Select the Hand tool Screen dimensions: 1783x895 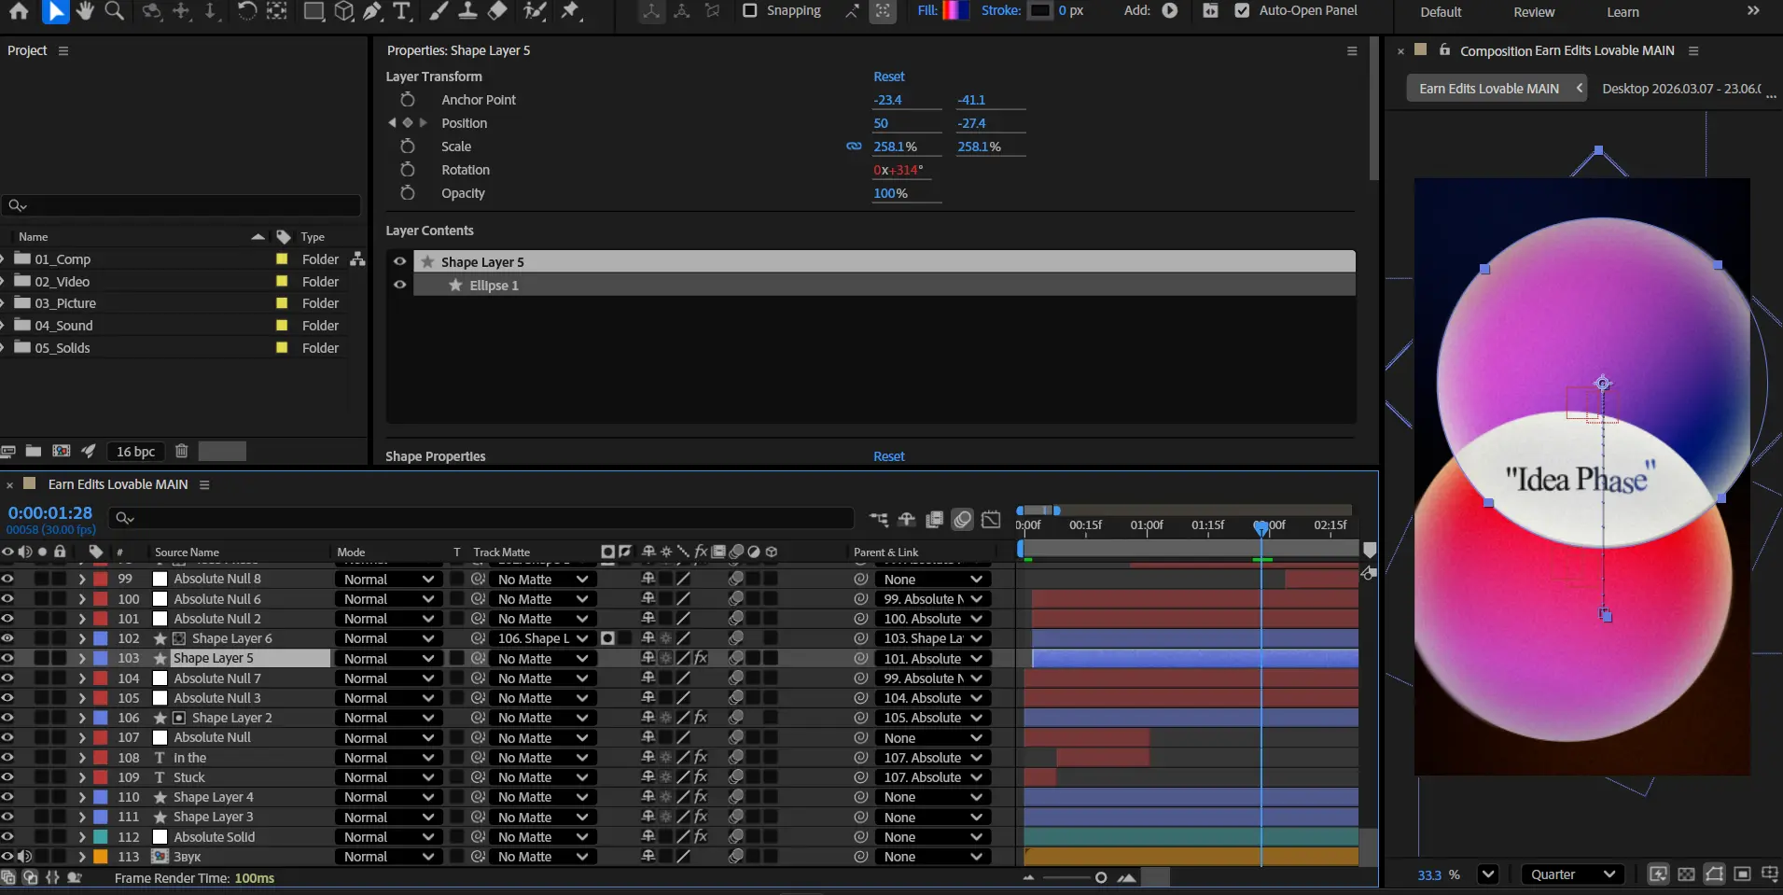tap(85, 11)
